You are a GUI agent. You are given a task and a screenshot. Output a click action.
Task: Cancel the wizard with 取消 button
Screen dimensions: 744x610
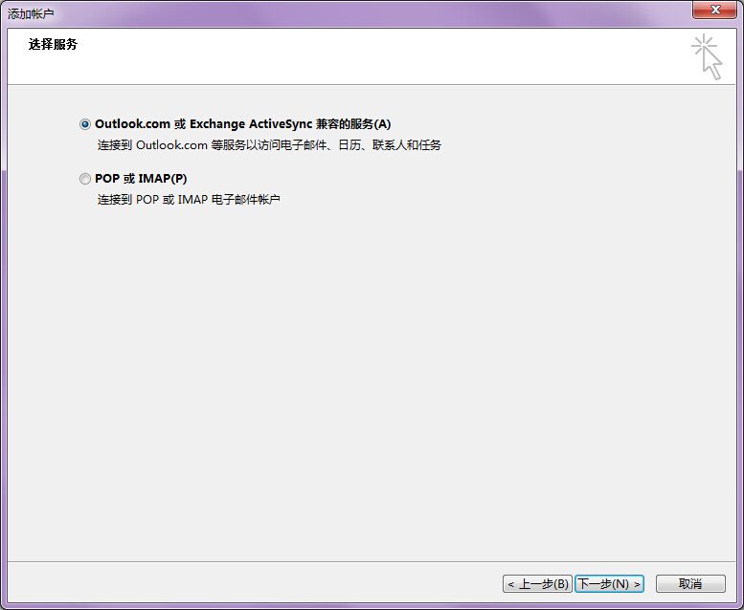(x=689, y=583)
